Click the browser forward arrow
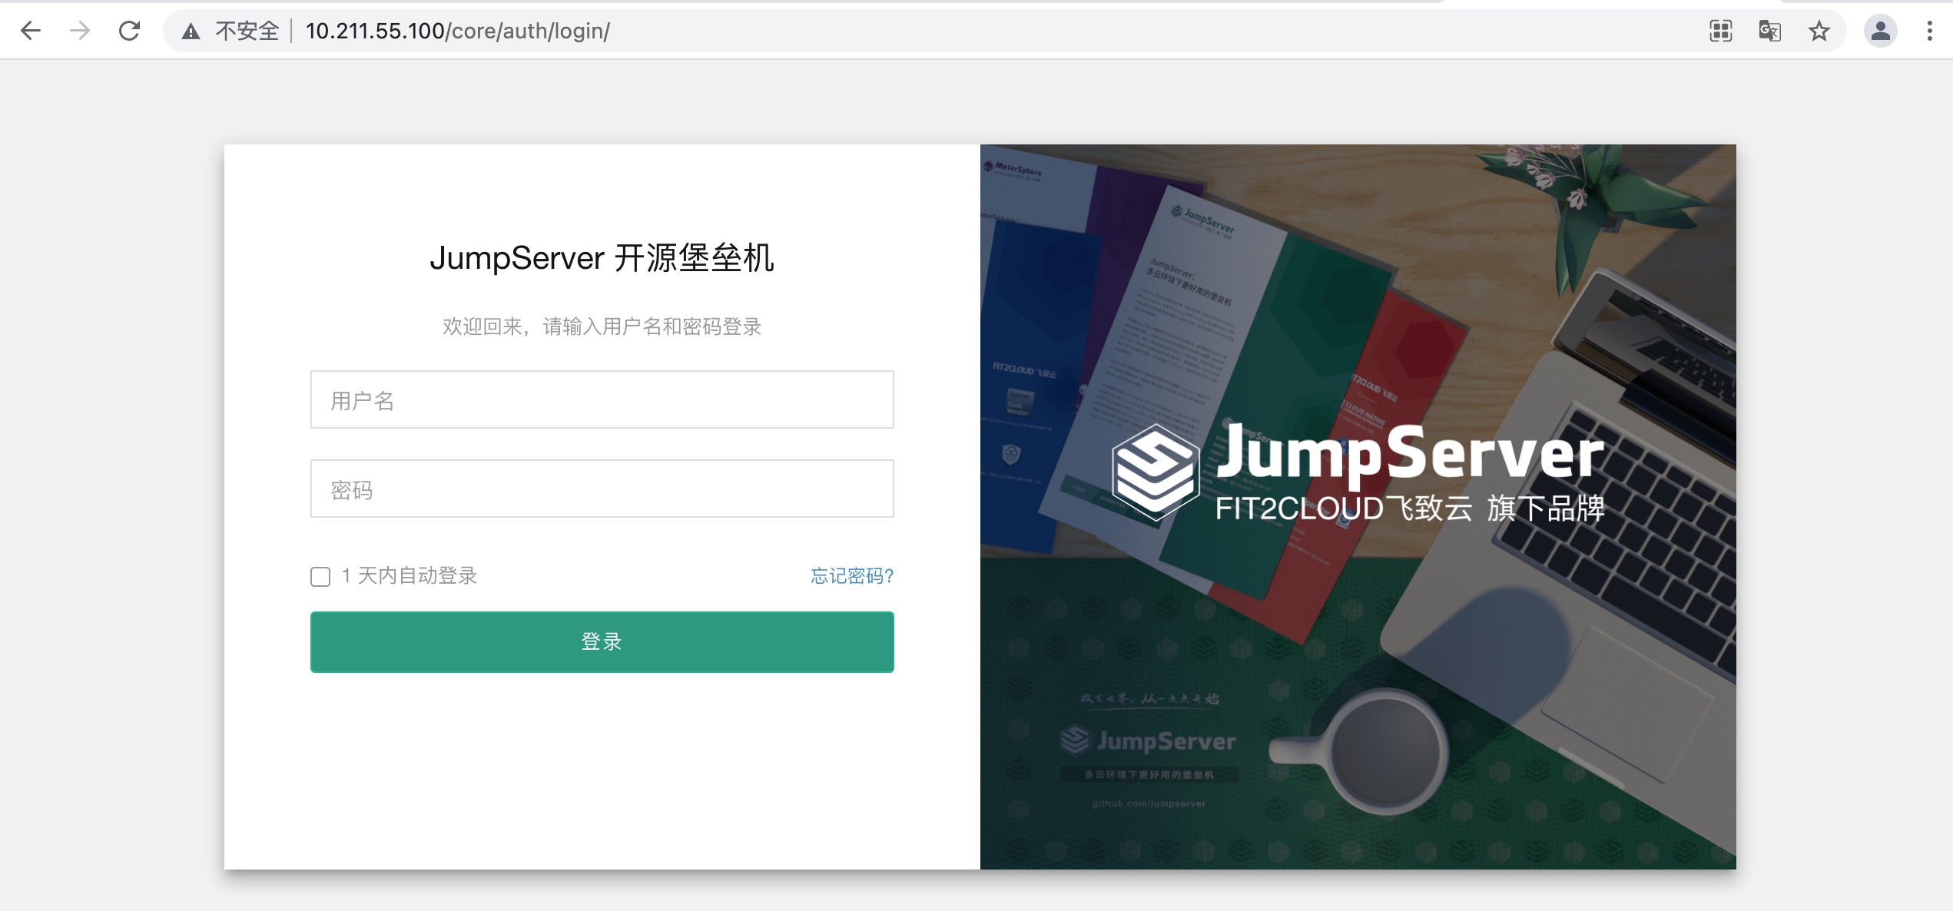Viewport: 1953px width, 911px height. click(x=79, y=31)
